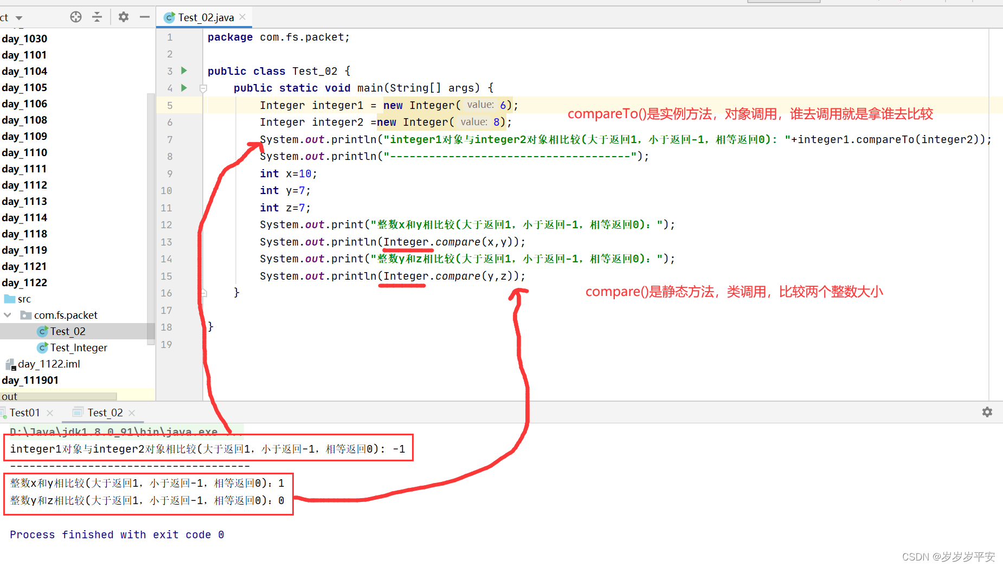Open the run console settings gear icon
The width and height of the screenshot is (1003, 567).
[x=988, y=413]
